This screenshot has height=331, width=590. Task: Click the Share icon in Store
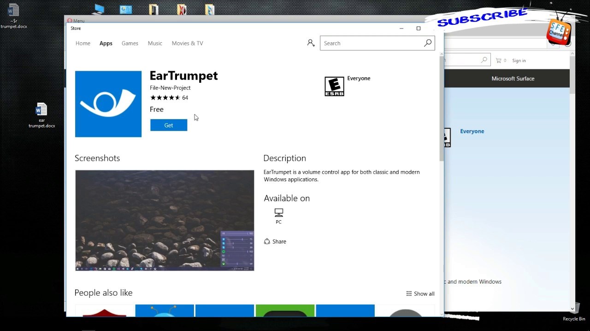[x=267, y=241]
